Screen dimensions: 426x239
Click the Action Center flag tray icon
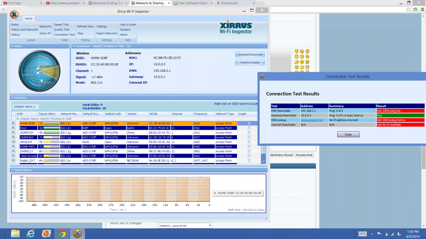[379, 234]
